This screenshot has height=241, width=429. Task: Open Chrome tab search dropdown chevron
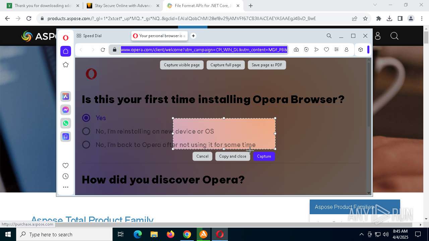pos(375,5)
